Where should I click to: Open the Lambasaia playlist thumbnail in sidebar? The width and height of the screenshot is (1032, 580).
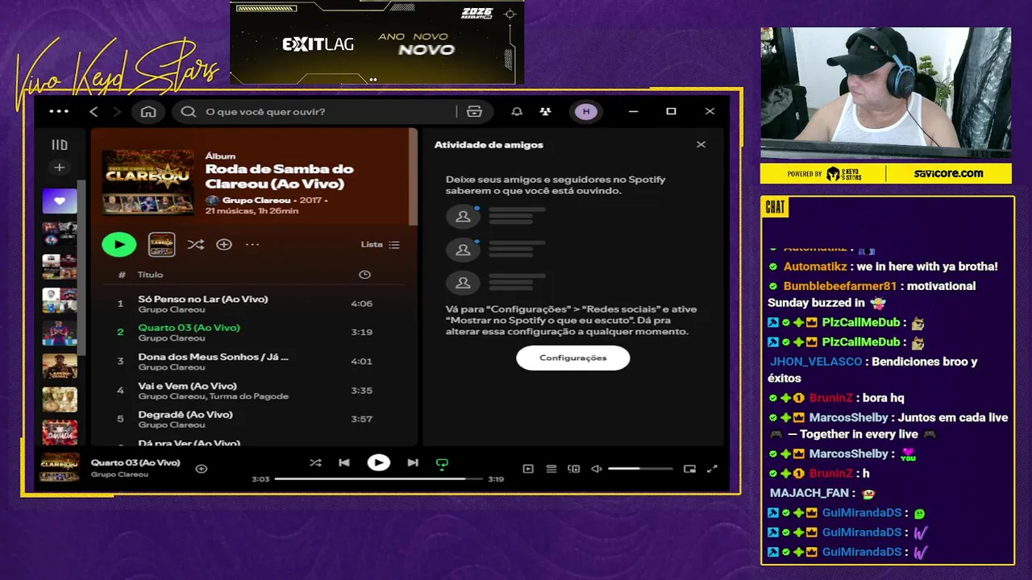60,366
